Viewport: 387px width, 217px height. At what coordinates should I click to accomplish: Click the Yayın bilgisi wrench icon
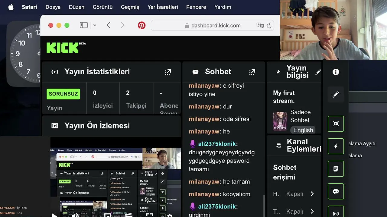tap(278, 72)
